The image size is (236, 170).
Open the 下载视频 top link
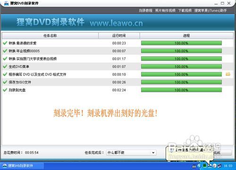coord(185,10)
